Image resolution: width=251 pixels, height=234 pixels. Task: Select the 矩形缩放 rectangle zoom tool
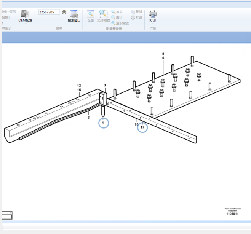click(103, 14)
